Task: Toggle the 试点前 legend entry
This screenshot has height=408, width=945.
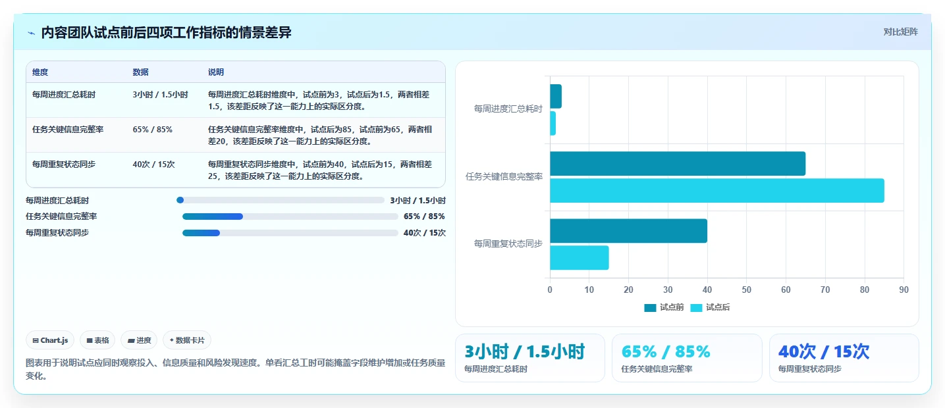Action: click(x=663, y=307)
